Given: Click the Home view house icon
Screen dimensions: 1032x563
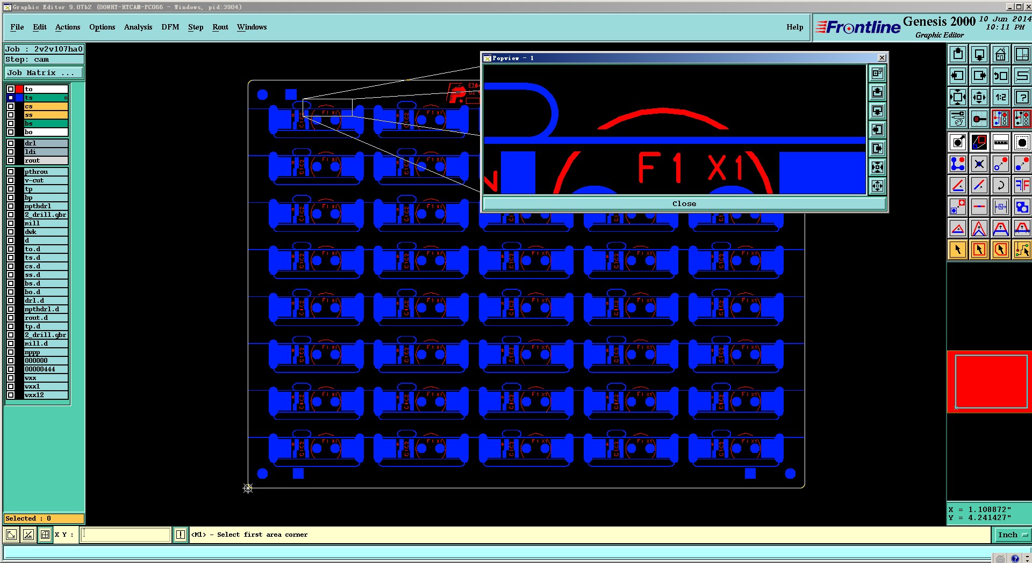Looking at the screenshot, I should tap(1001, 54).
